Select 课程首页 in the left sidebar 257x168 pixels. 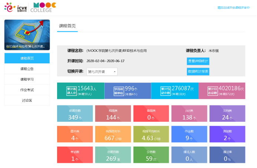27,58
